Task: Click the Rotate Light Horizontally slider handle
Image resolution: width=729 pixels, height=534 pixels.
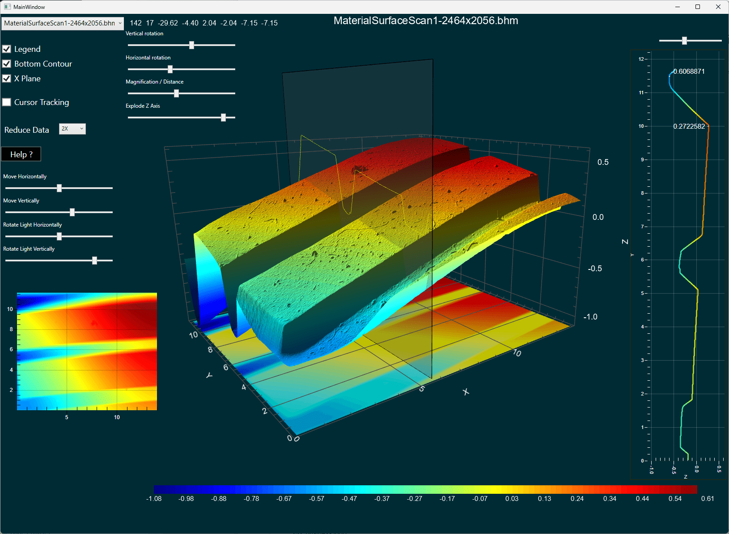Action: tap(59, 236)
